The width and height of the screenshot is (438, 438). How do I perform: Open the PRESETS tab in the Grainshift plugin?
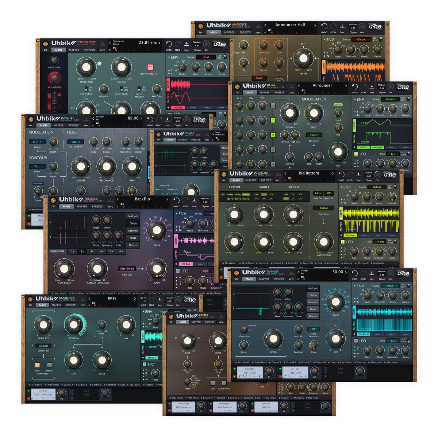click(72, 306)
